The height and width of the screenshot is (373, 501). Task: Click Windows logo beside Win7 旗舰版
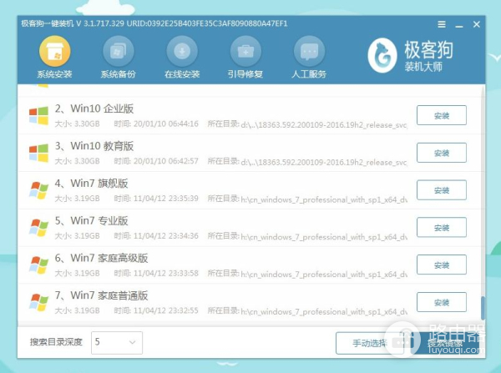[x=38, y=190]
